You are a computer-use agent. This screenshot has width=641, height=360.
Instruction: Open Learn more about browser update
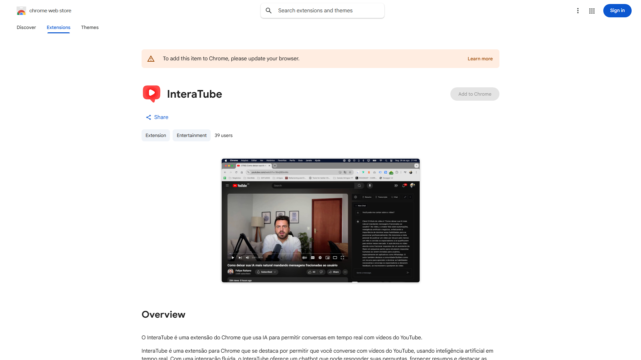[480, 58]
